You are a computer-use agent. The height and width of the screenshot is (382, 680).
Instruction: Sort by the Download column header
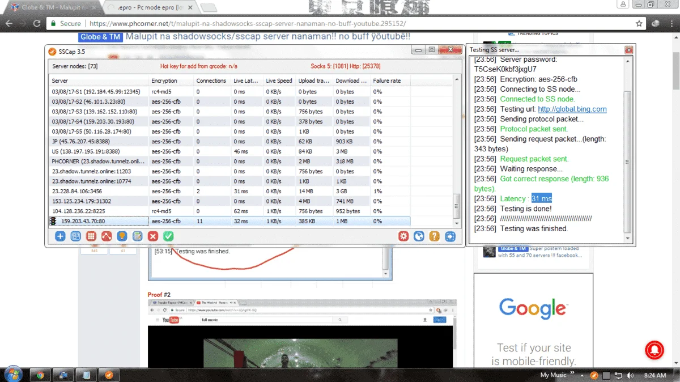pos(352,80)
